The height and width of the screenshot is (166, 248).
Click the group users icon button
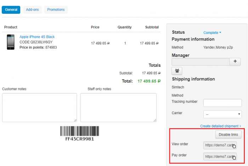177,71
